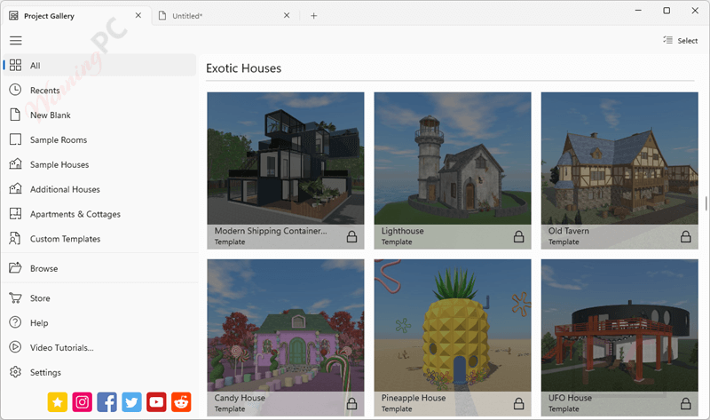Click the Recents clock icon
The image size is (710, 420).
(15, 90)
